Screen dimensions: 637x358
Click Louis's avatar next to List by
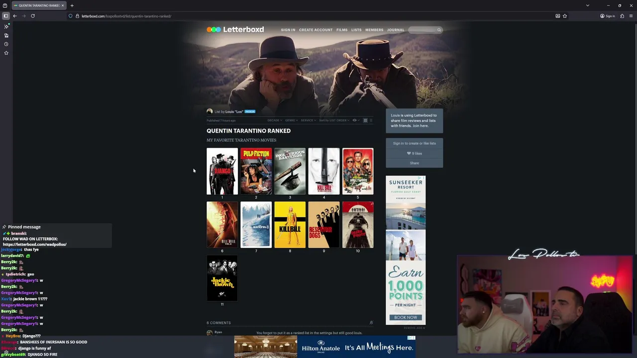pyautogui.click(x=210, y=111)
